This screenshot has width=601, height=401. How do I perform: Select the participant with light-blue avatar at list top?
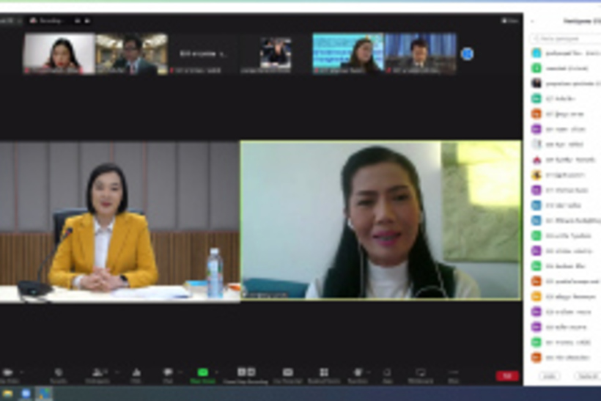click(x=566, y=53)
